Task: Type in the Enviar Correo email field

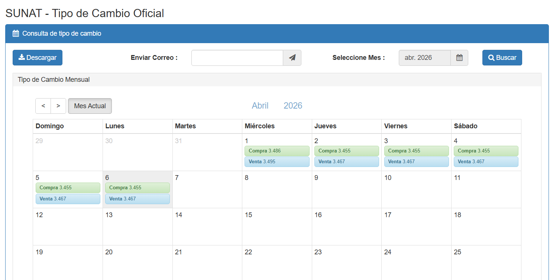Action: (x=237, y=58)
